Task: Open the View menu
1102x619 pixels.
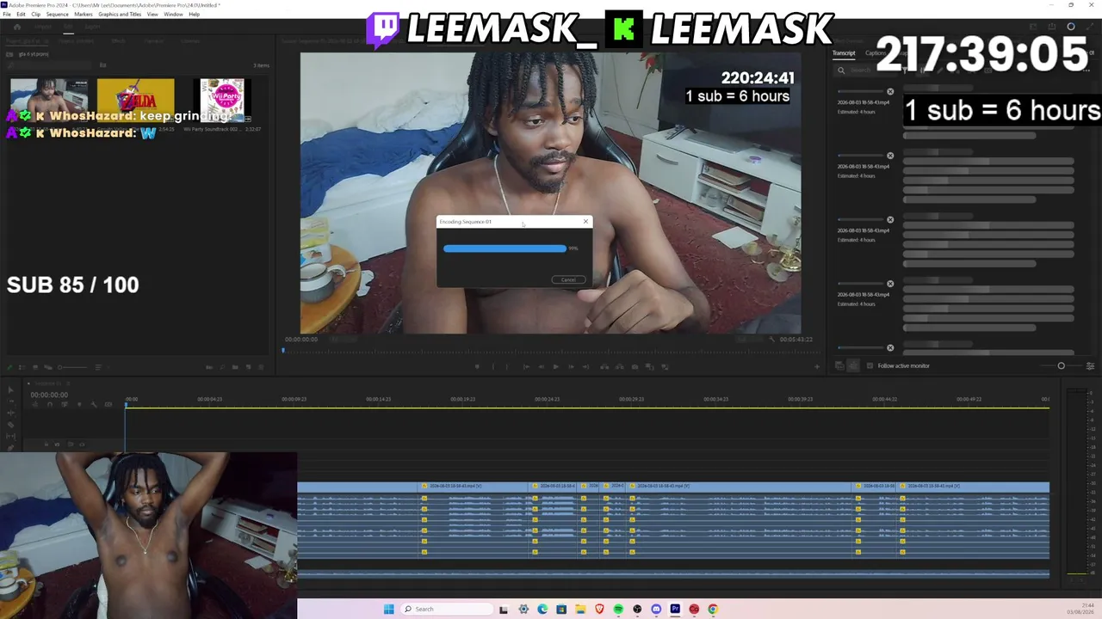Action: tap(152, 15)
